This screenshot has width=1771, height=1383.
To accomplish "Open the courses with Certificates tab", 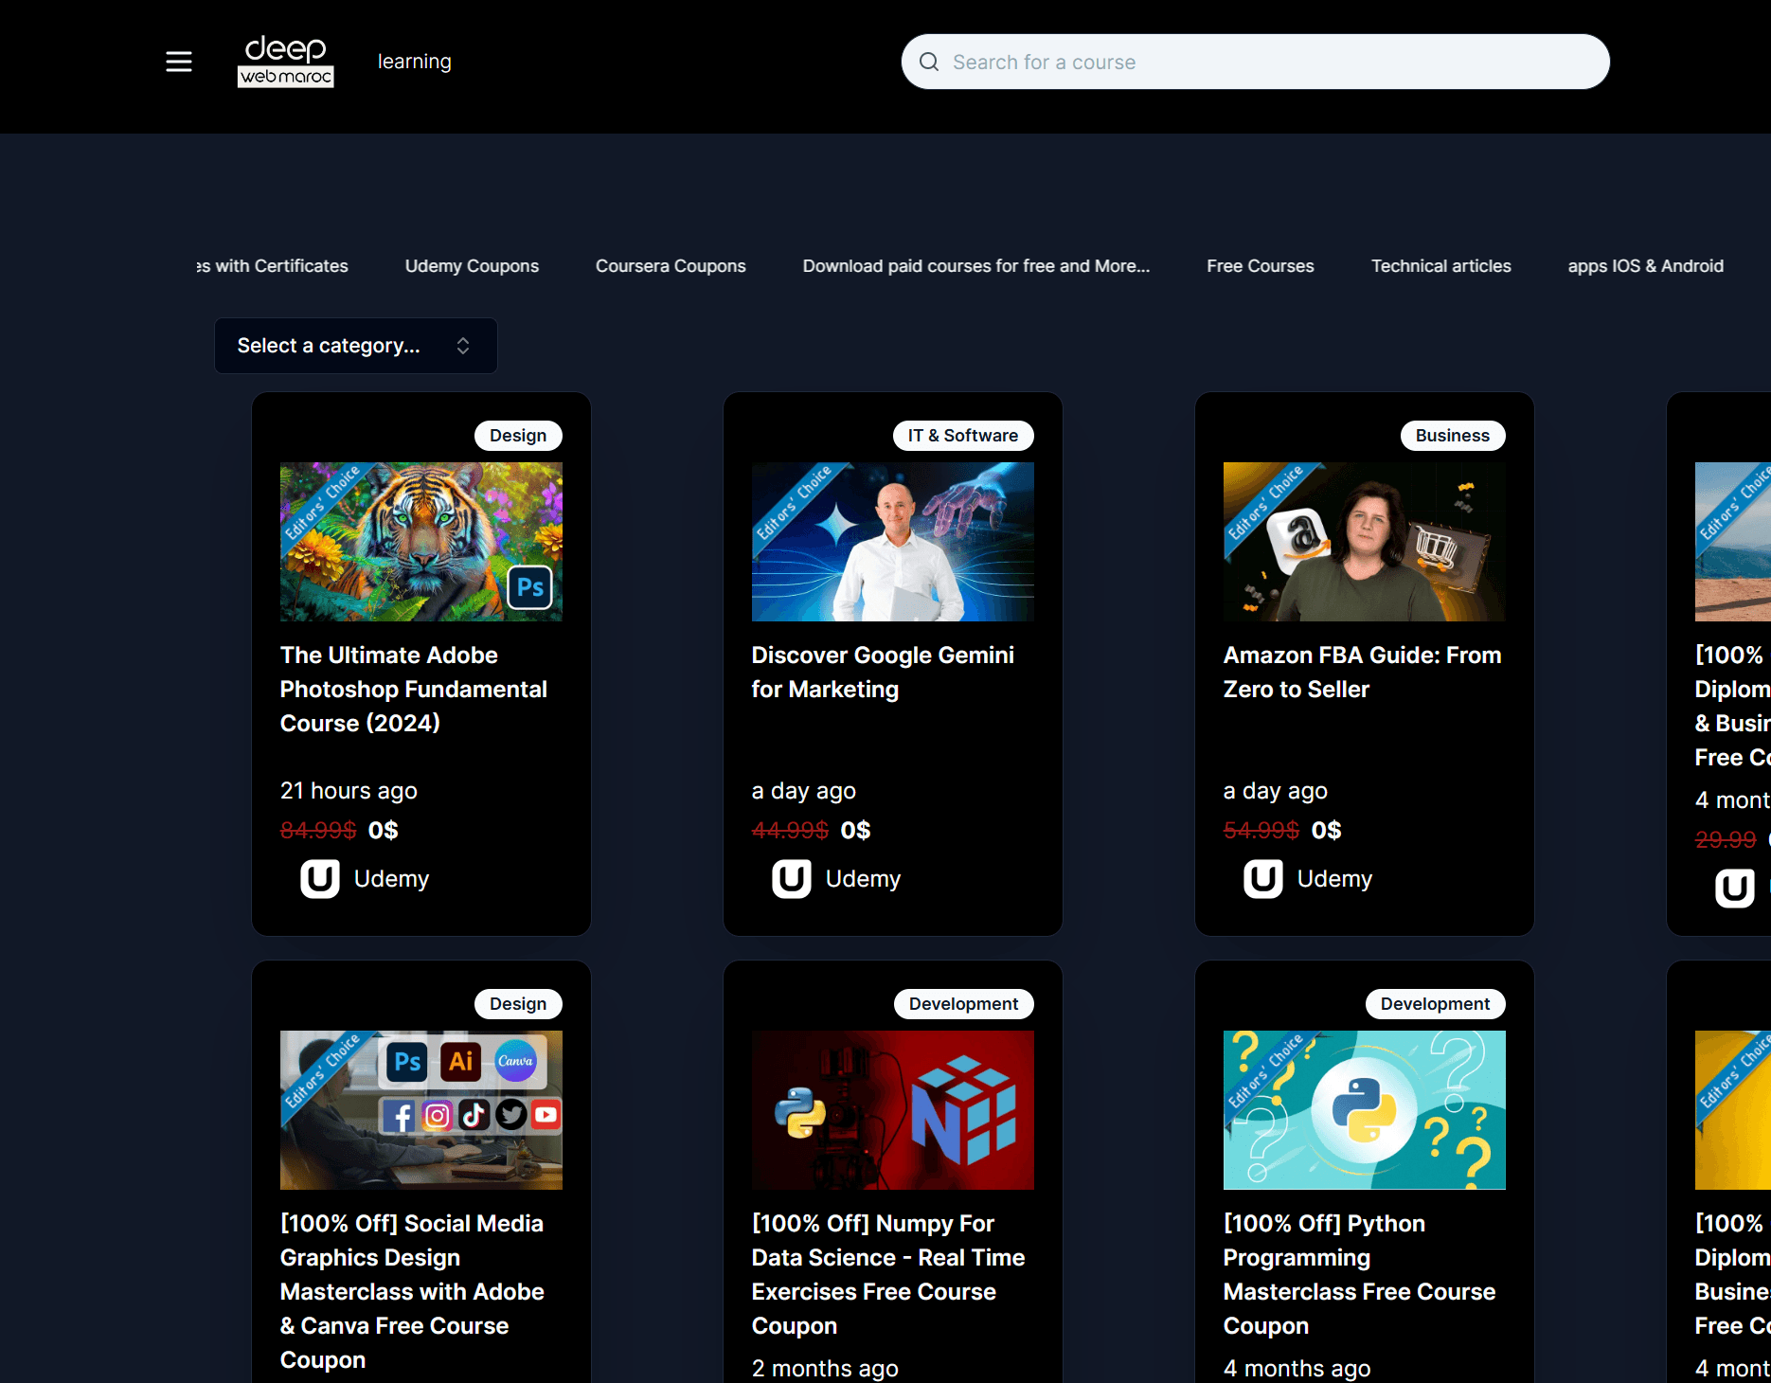I will point(273,266).
